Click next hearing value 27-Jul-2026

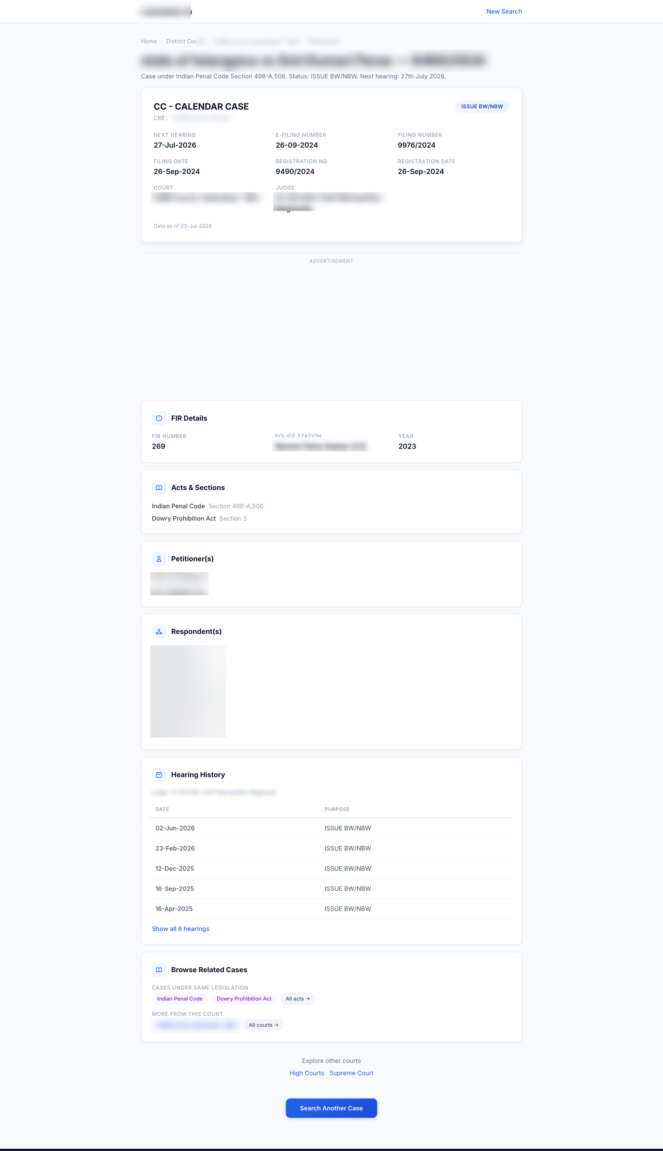175,145
